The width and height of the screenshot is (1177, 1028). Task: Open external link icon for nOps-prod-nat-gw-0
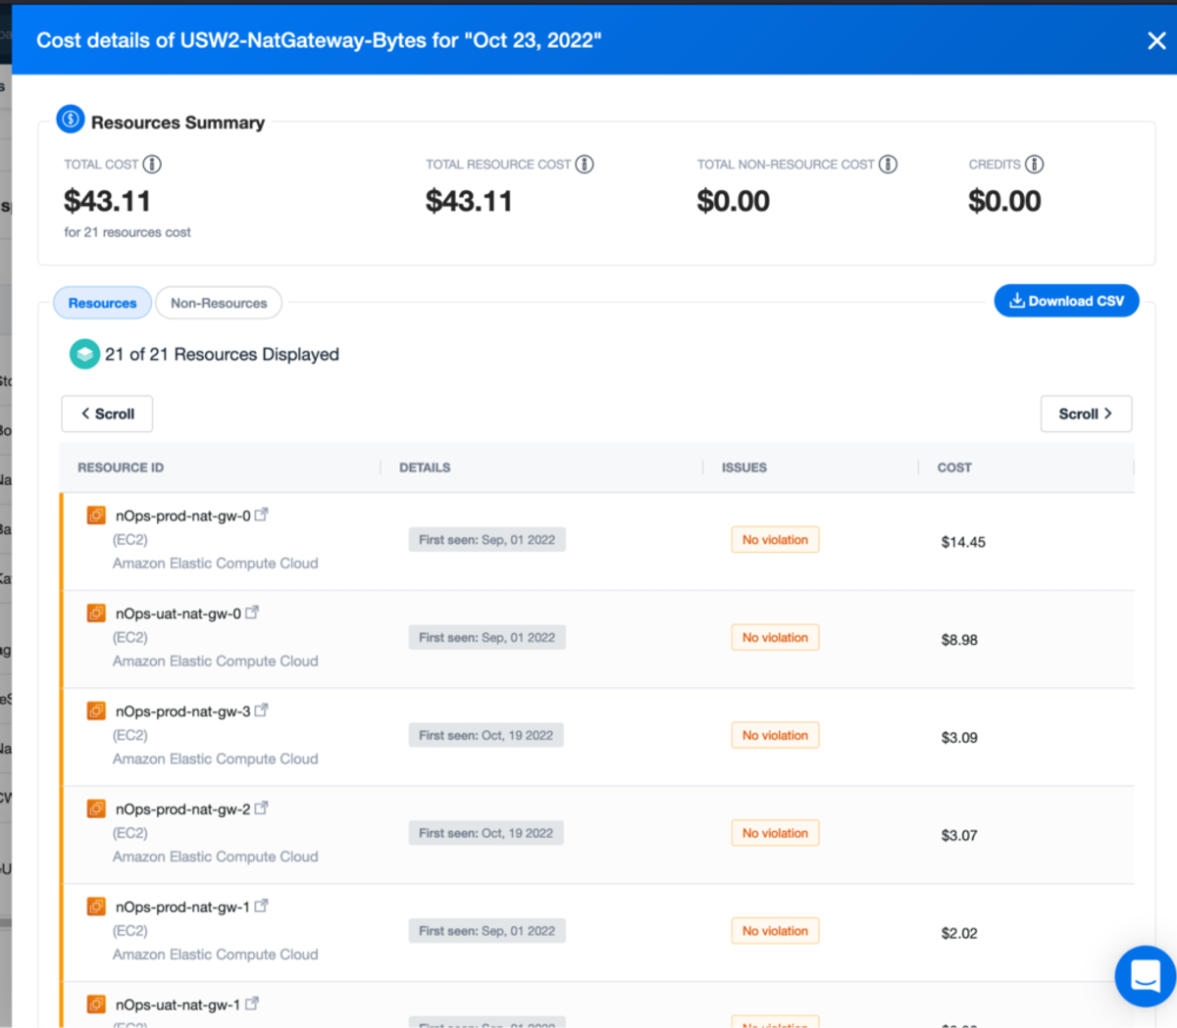point(261,514)
